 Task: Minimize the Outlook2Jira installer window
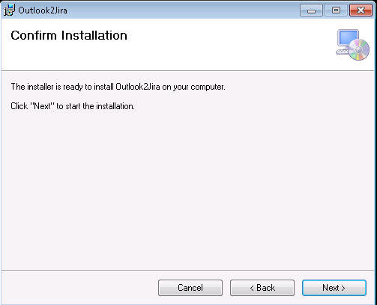tap(311, 10)
